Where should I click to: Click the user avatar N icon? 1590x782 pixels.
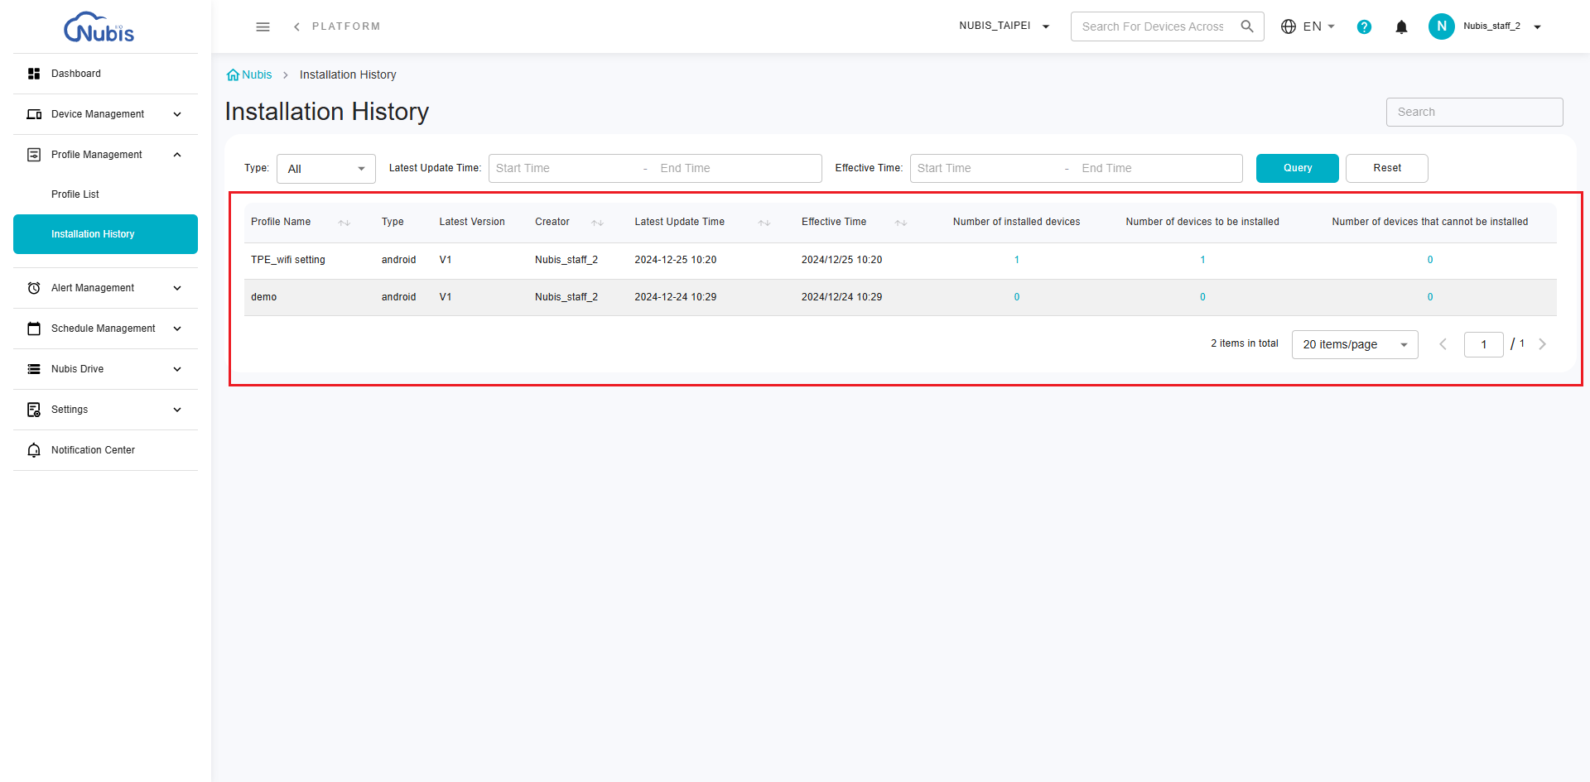1442,26
